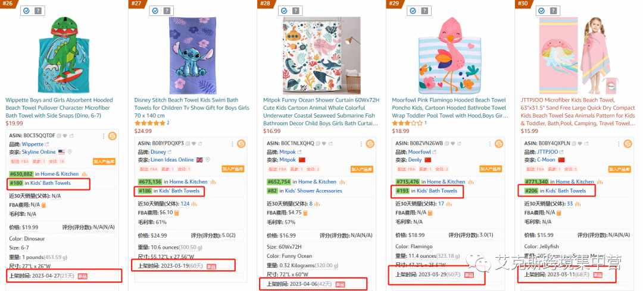Toggle the blue checkmark on product #30
Viewport: 643px width, 291px height.
point(541,11)
